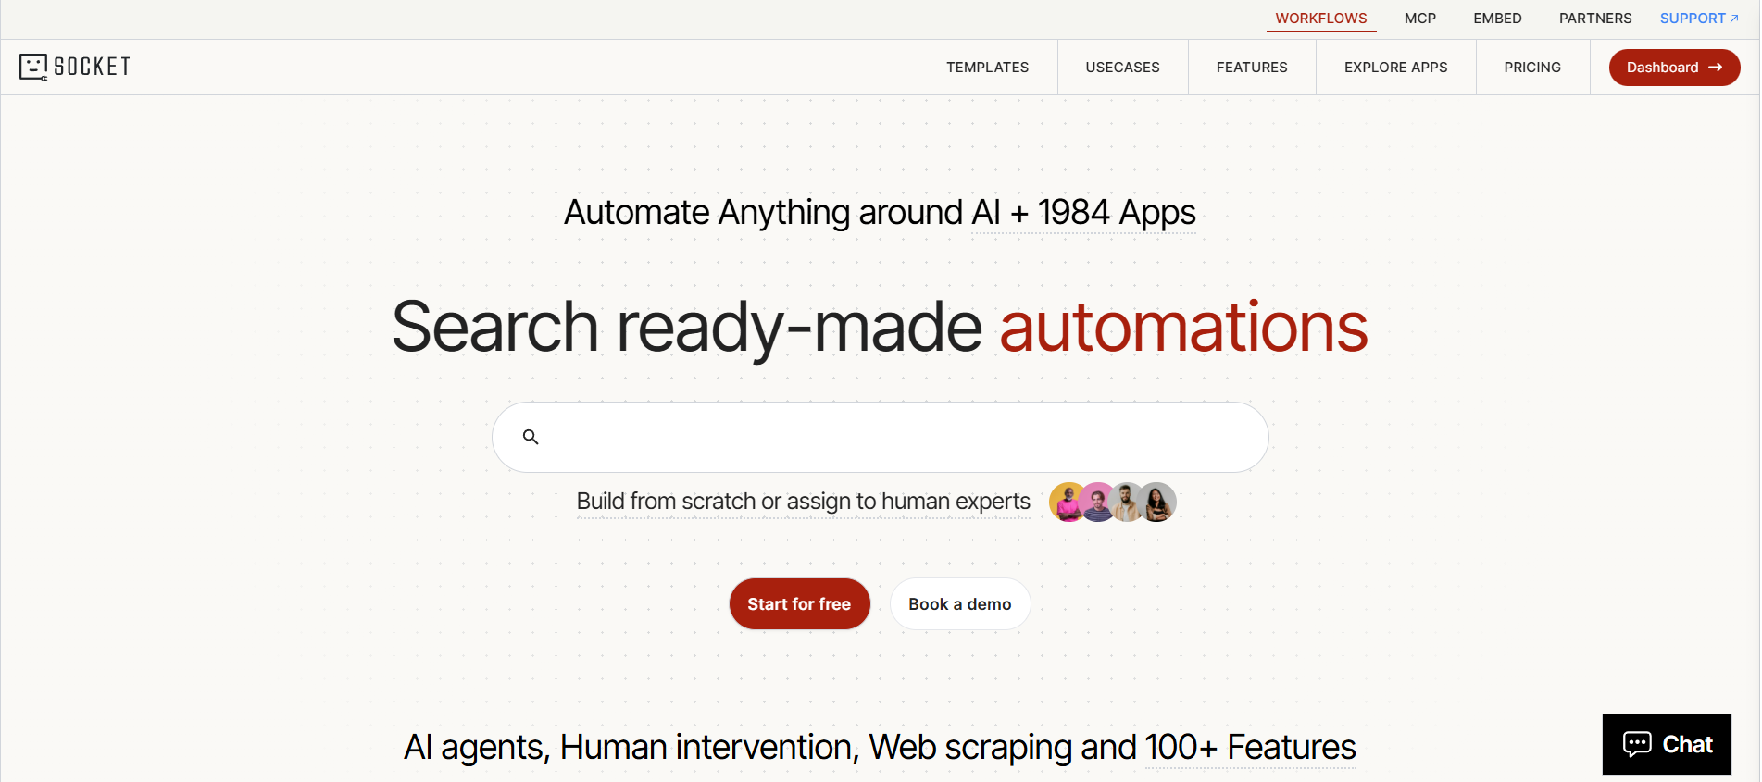Viewport: 1762px width, 782px height.
Task: Focus the automations search input field
Action: 889,437
